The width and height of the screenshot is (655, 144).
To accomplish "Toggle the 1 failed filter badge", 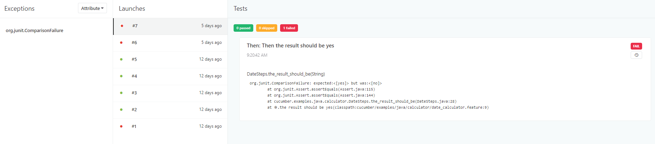I will pyautogui.click(x=289, y=28).
